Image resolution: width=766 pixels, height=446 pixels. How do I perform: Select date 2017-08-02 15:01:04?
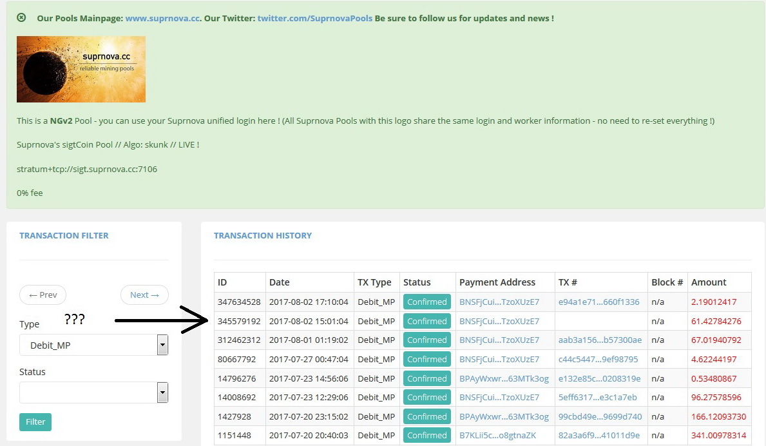point(309,321)
